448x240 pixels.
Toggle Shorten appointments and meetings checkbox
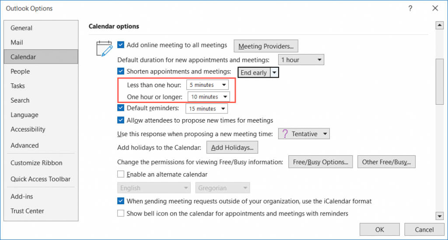121,71
